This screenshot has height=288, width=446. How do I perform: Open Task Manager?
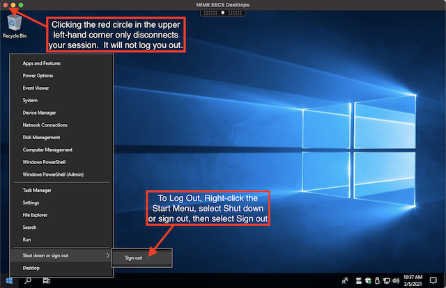61,191
